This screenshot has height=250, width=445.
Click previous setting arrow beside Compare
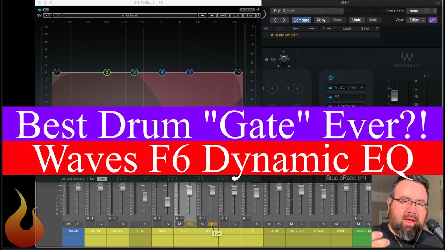point(275,20)
